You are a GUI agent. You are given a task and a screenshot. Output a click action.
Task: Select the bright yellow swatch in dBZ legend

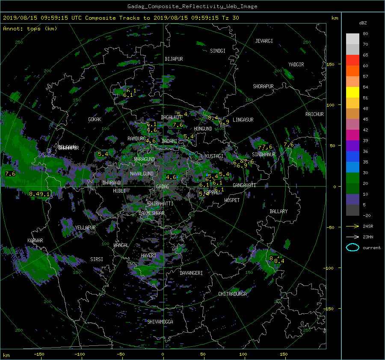pyautogui.click(x=352, y=92)
